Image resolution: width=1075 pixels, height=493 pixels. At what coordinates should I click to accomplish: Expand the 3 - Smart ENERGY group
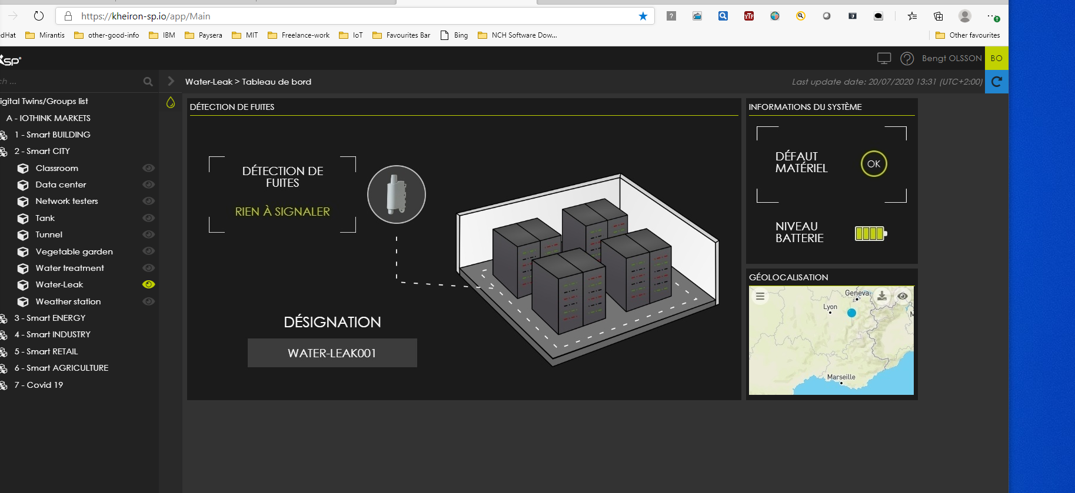pyautogui.click(x=50, y=318)
